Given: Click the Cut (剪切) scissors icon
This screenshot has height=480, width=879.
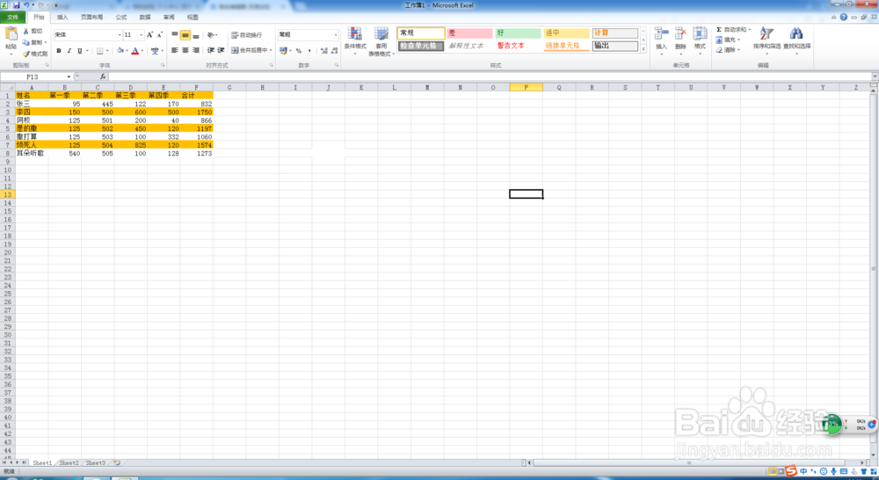Looking at the screenshot, I should [25, 32].
